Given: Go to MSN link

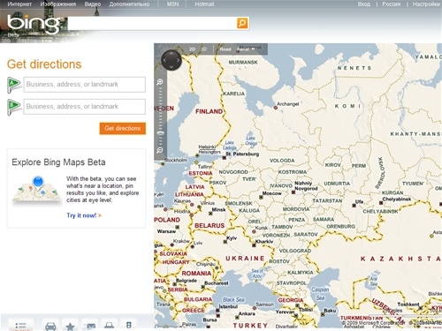Looking at the screenshot, I should 172,4.
